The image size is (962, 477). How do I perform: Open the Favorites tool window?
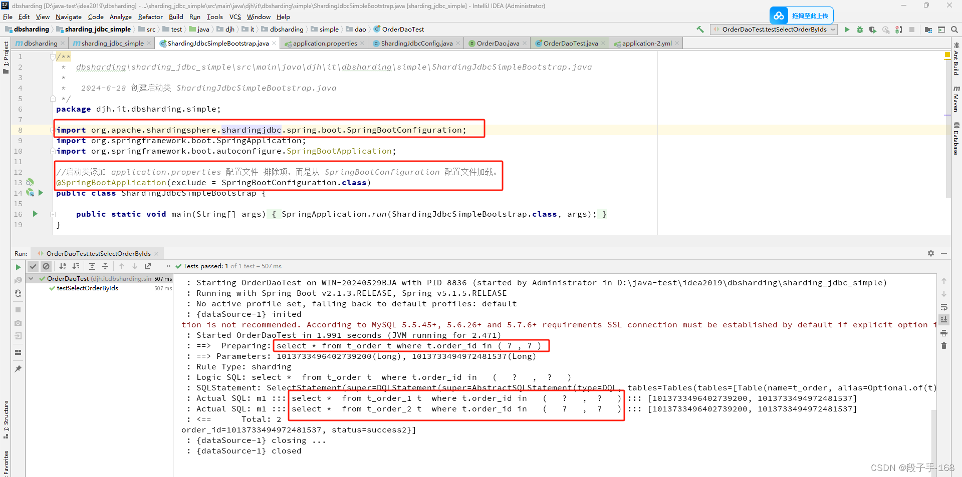click(6, 463)
